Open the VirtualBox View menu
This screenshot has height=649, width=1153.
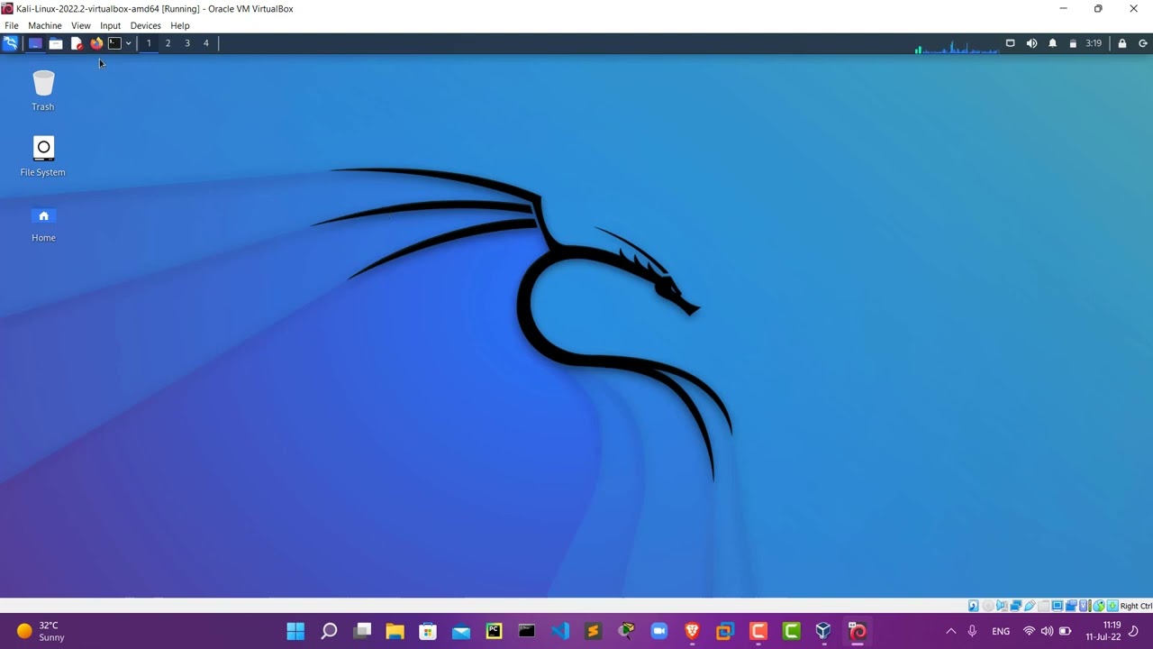tap(81, 25)
